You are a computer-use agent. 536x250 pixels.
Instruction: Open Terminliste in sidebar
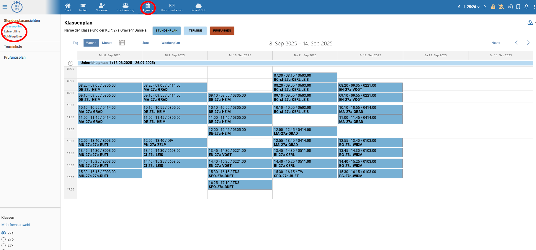13,47
